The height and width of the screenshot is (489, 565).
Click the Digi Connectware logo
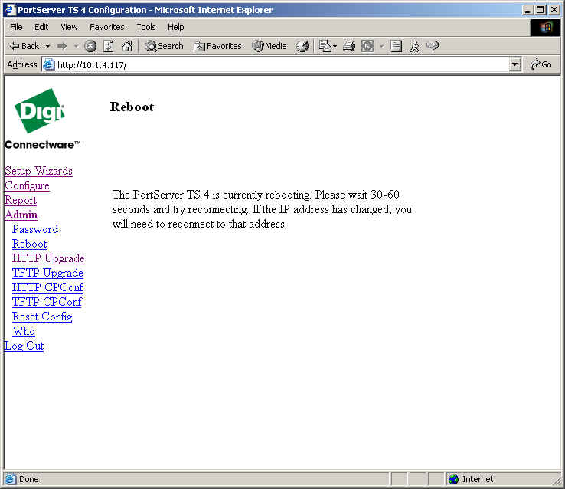click(41, 119)
